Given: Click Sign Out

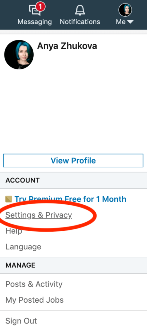Looking at the screenshot, I should [21, 321].
